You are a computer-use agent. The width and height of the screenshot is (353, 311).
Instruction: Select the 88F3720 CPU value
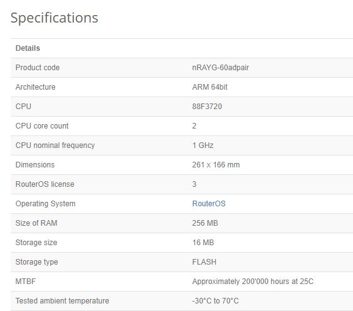click(x=207, y=107)
